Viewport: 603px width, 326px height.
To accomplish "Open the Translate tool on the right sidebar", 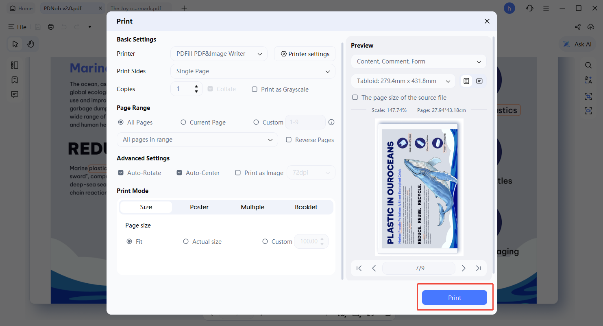I will 588,80.
